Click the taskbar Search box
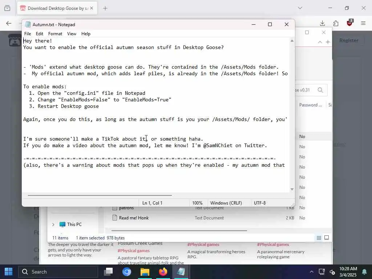372x279 pixels. 58,272
